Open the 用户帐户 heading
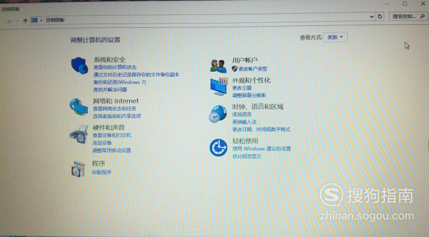429x237 pixels. (x=245, y=60)
